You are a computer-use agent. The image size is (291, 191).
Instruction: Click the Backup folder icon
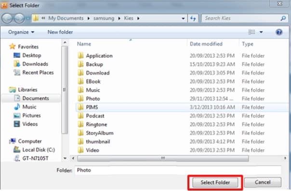(80, 64)
